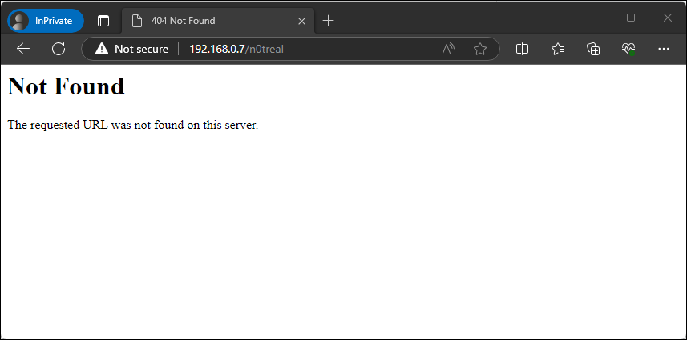
Task: Click the address bar URL 192.168.0.7/n0treal
Action: pos(236,49)
